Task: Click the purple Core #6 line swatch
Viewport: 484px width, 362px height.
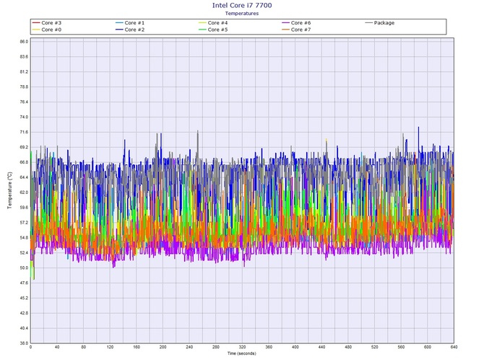Action: 285,23
